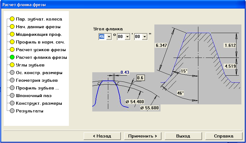The width and height of the screenshot is (246, 143).
Task: Open Углы зубьев step label
Action: pyautogui.click(x=30, y=65)
